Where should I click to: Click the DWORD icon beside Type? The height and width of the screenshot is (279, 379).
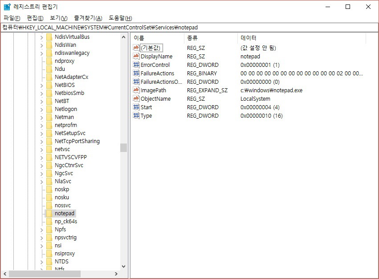tap(136, 115)
